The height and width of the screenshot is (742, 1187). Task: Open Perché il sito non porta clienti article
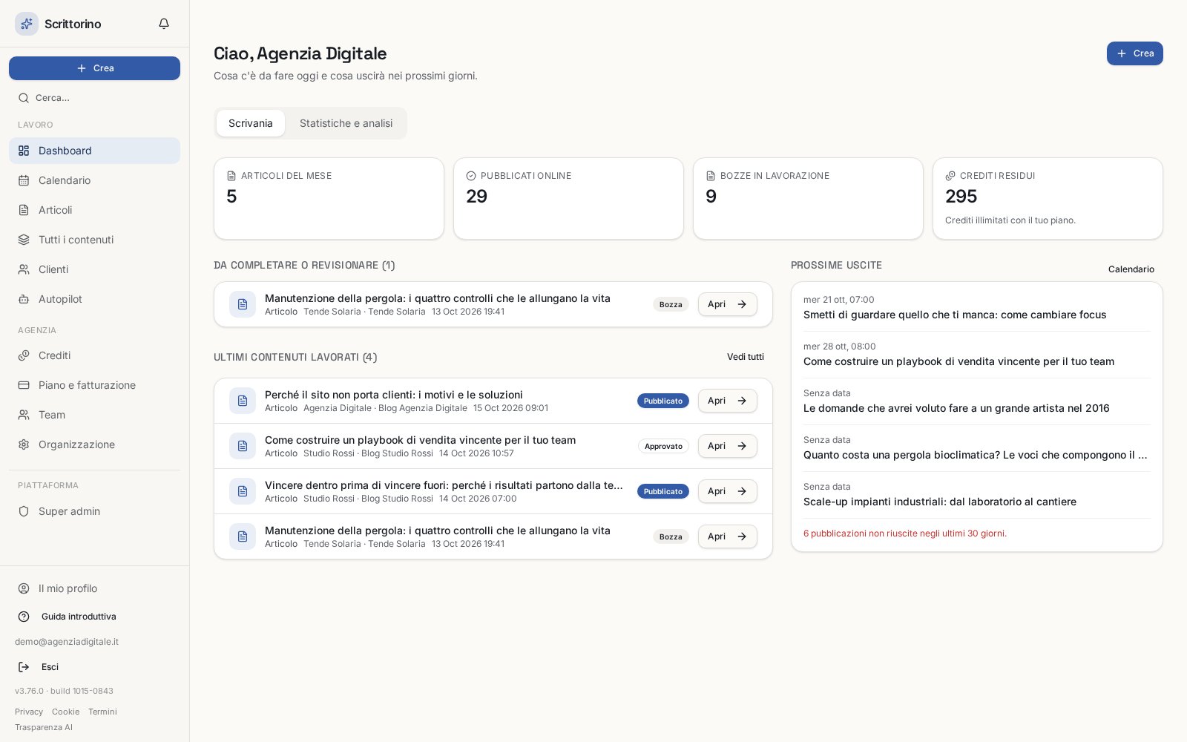(727, 401)
